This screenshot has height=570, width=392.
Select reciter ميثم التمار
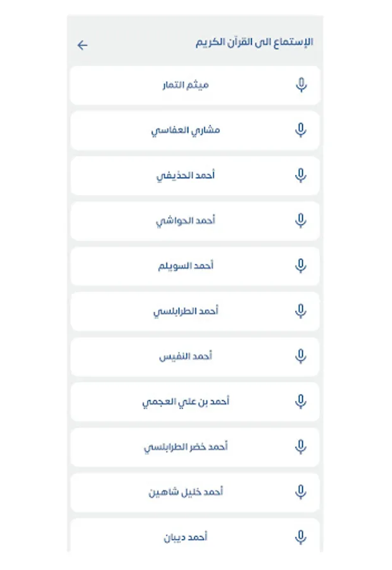coord(185,85)
